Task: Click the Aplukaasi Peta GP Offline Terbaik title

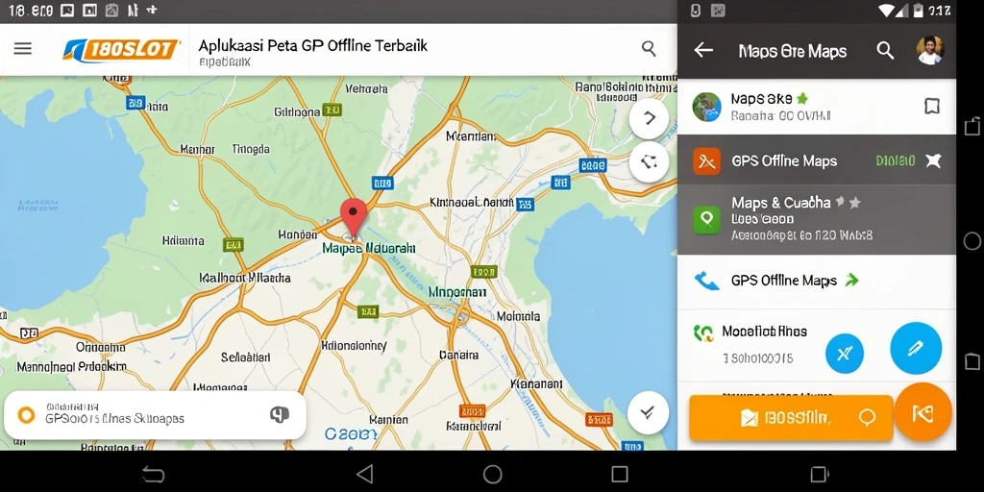Action: [x=313, y=45]
